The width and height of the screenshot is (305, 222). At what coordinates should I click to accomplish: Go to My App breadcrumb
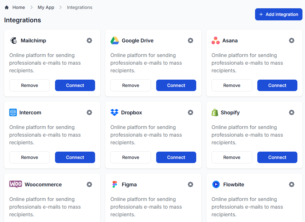pyautogui.click(x=46, y=7)
